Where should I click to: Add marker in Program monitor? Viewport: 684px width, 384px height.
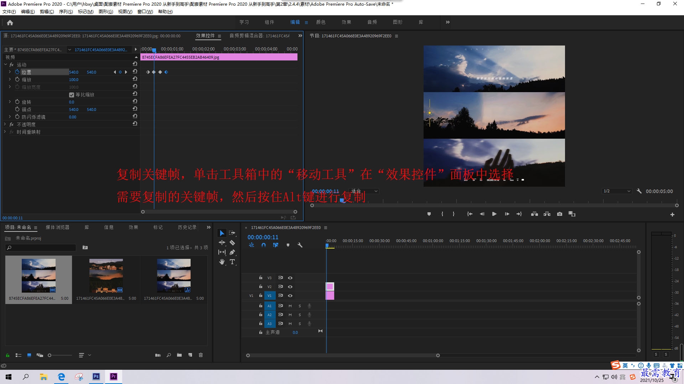[x=429, y=214]
